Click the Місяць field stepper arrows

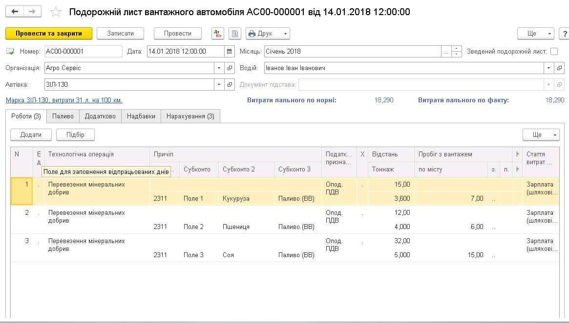point(457,51)
